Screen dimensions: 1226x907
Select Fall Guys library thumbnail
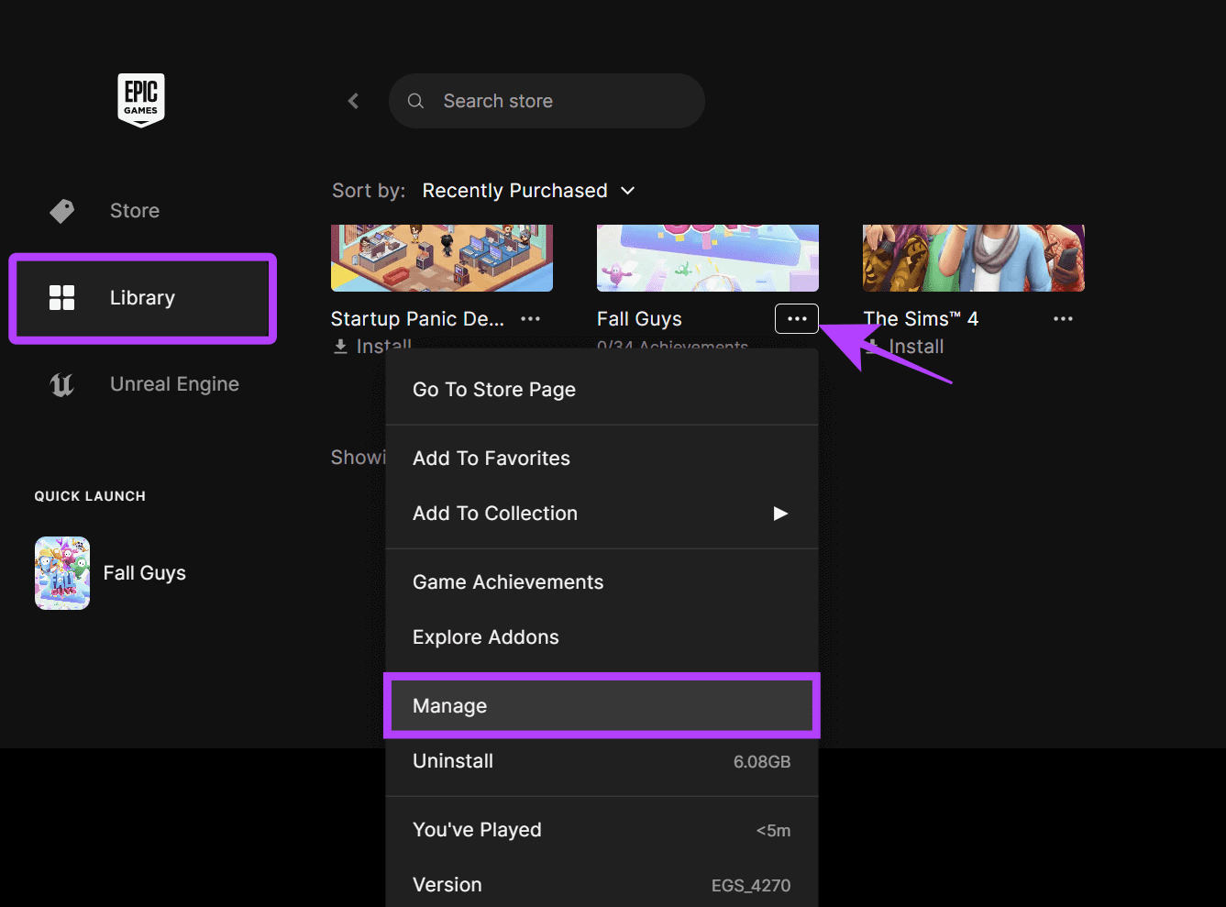[x=708, y=258]
